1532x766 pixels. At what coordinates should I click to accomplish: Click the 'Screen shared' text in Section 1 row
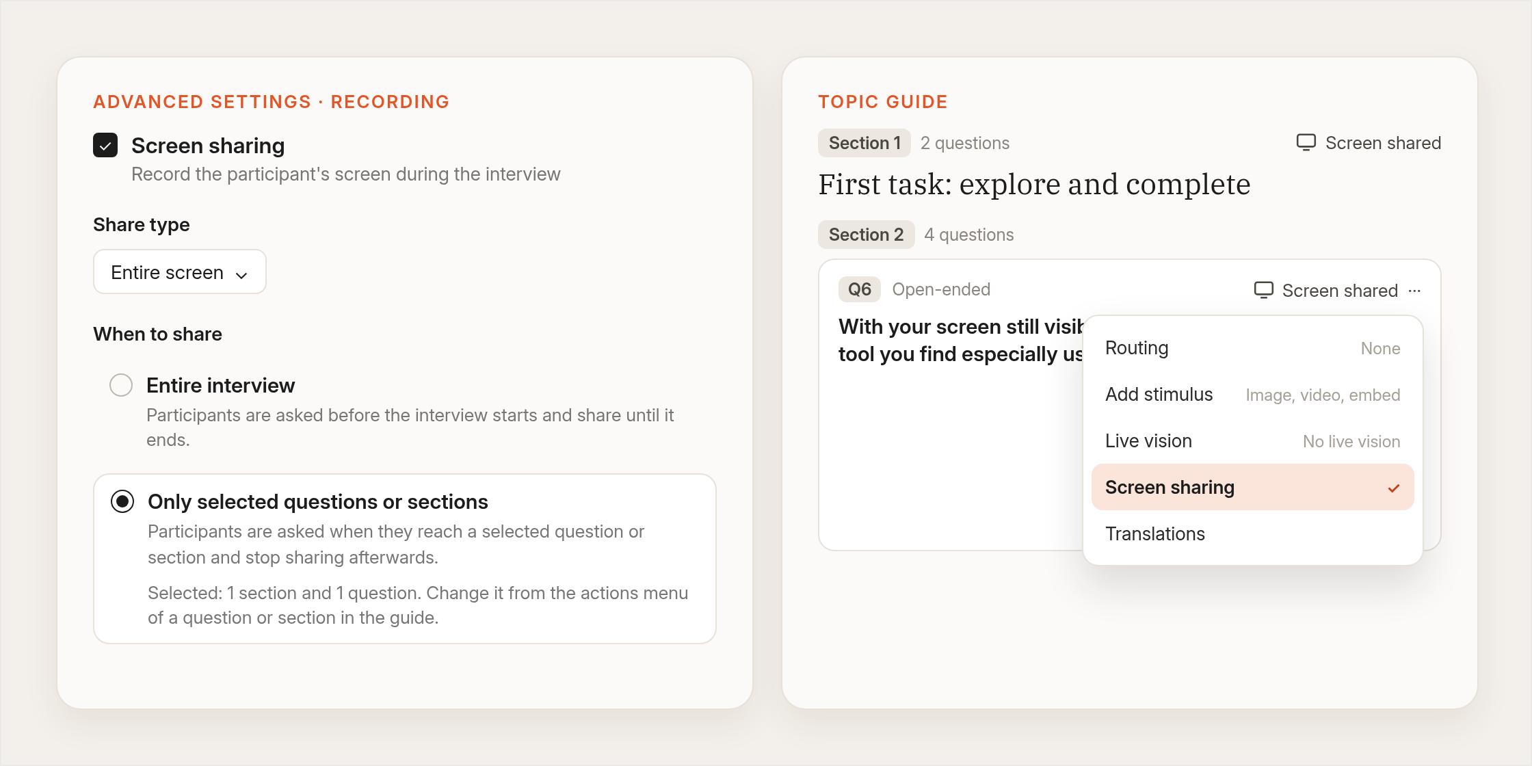click(1383, 143)
